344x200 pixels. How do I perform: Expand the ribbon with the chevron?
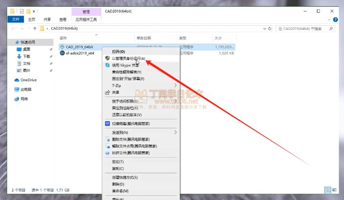tap(329, 20)
